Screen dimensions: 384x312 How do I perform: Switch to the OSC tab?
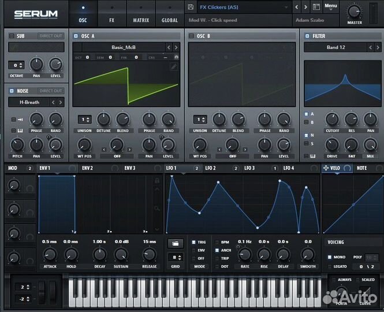[x=83, y=14]
